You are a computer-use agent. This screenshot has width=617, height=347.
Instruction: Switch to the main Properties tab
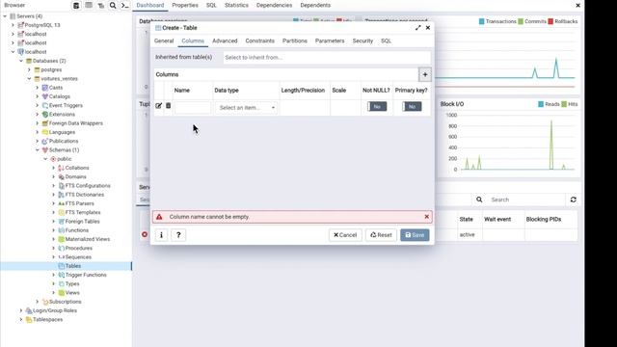(185, 5)
